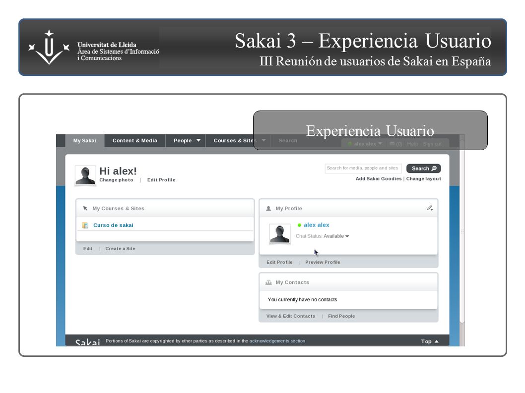Click View & Edit Contacts link
This screenshot has height=393, width=525.
[291, 316]
